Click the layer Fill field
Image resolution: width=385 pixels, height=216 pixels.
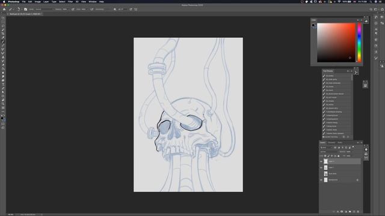tap(349, 156)
